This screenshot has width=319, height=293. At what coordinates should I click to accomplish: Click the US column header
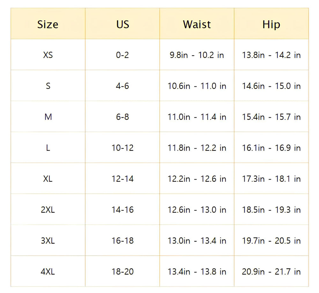pyautogui.click(x=122, y=25)
